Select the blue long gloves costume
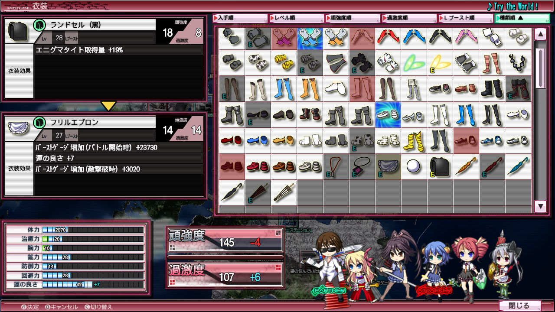 point(414,39)
